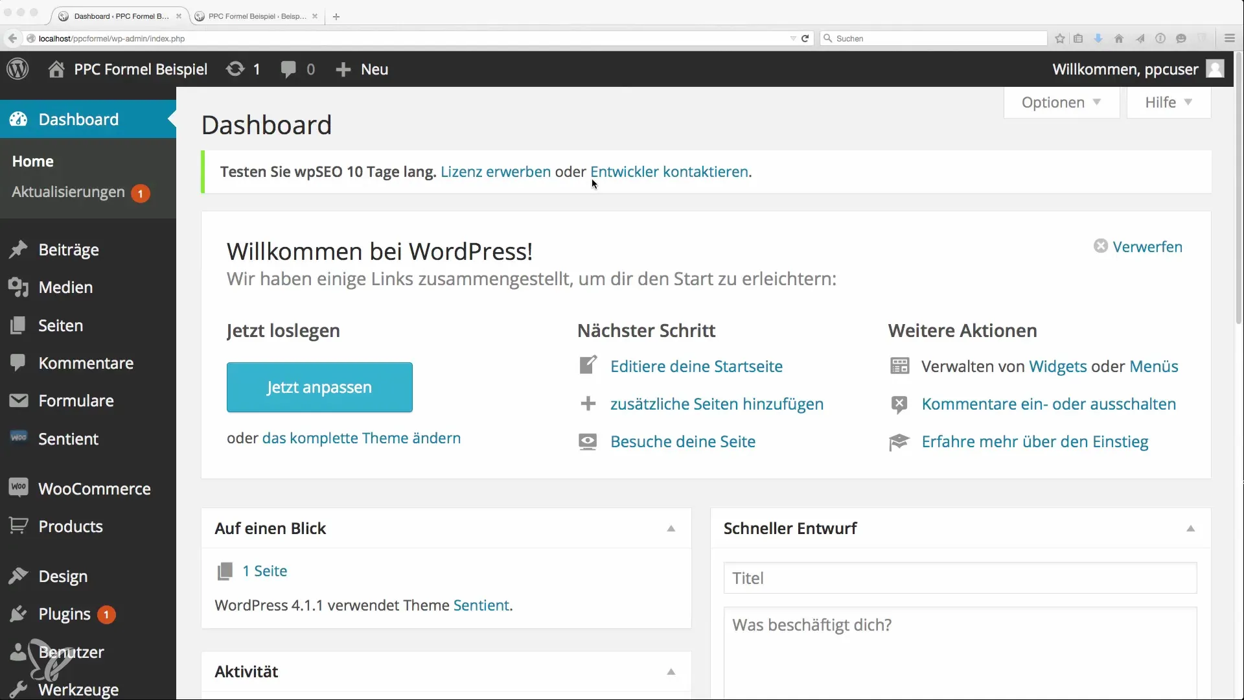
Task: Collapse the Schneller Entwurf widget
Action: pyautogui.click(x=1190, y=529)
